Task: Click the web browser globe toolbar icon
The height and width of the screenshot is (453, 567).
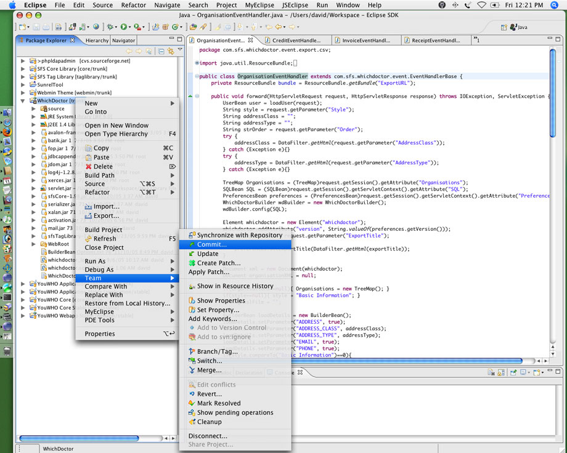Action: [96, 26]
